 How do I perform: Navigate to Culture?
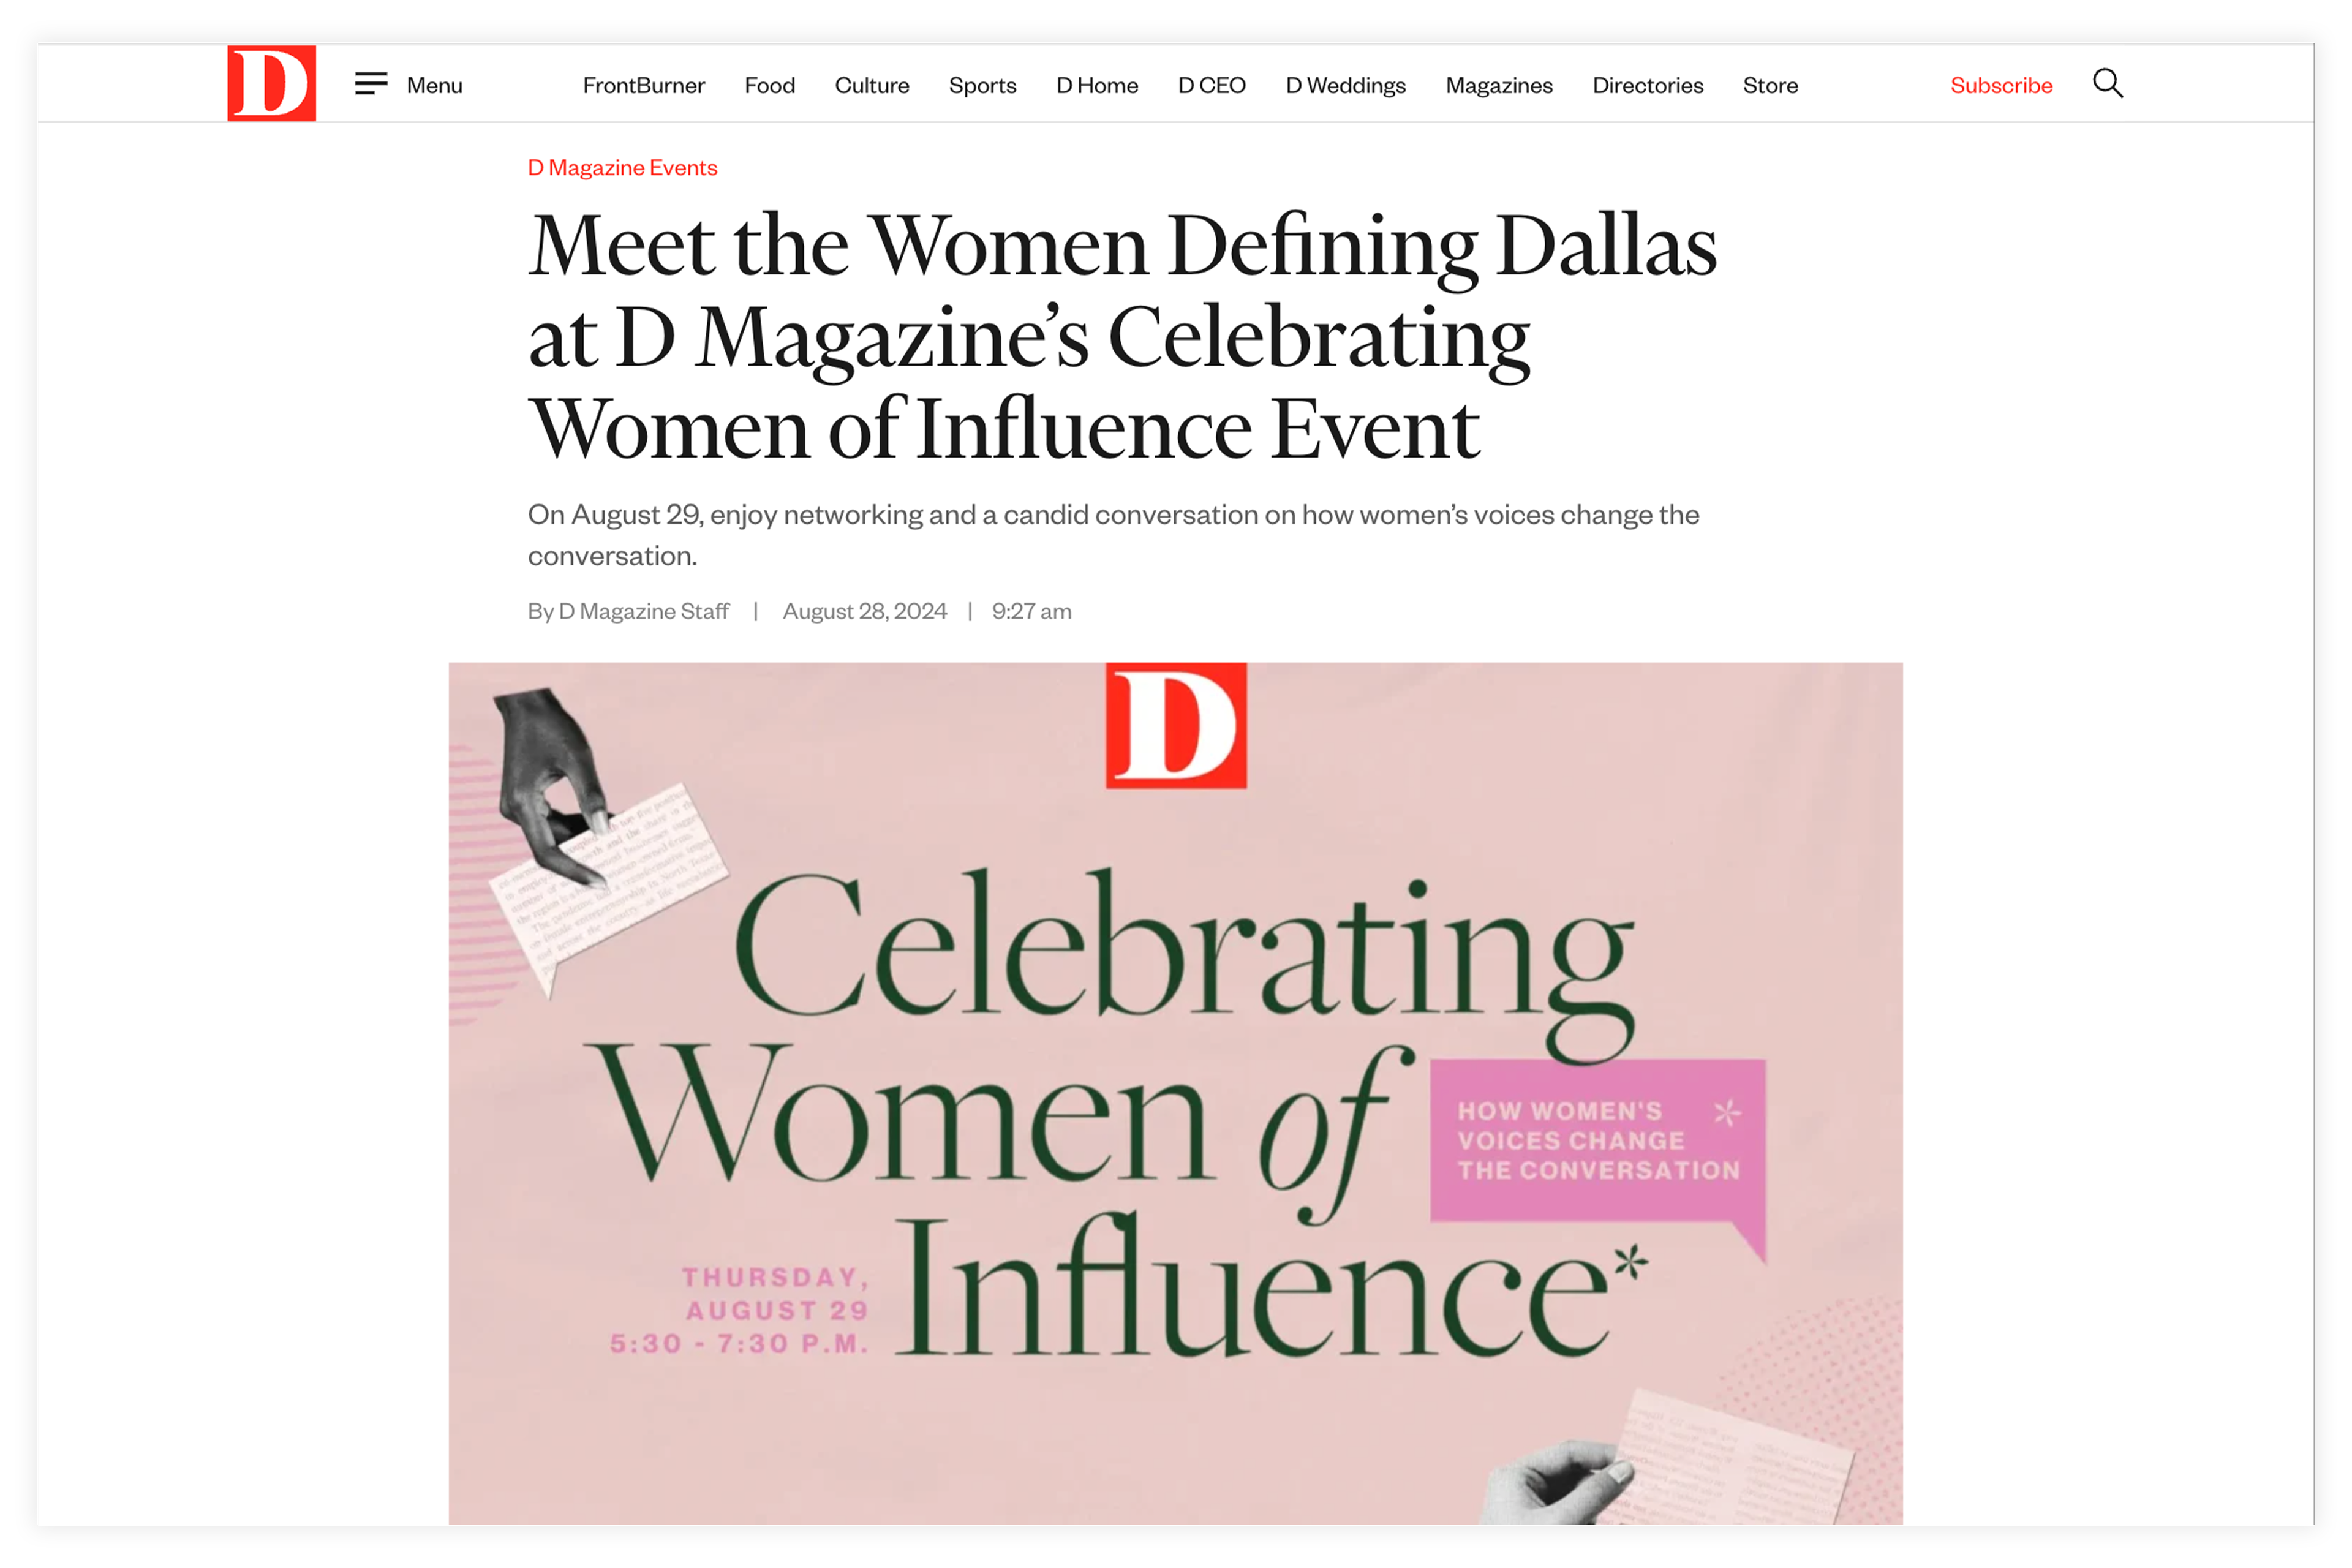tap(872, 86)
